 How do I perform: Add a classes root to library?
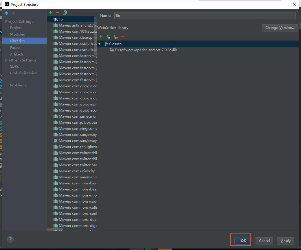[101, 37]
